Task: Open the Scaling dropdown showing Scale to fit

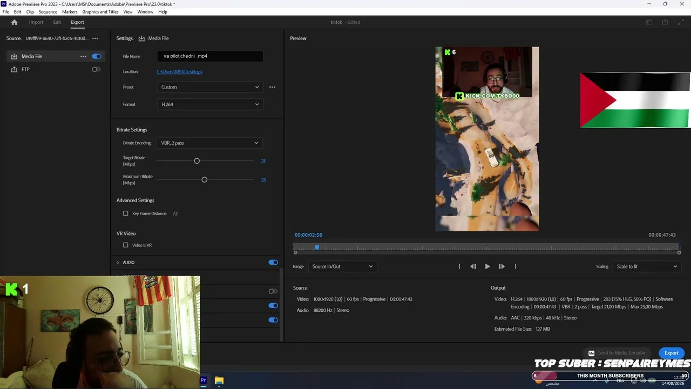Action: point(646,266)
